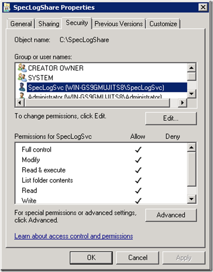The width and height of the screenshot is (213, 272).
Task: Click the SpecLogSvc user icon
Action: tap(22, 87)
